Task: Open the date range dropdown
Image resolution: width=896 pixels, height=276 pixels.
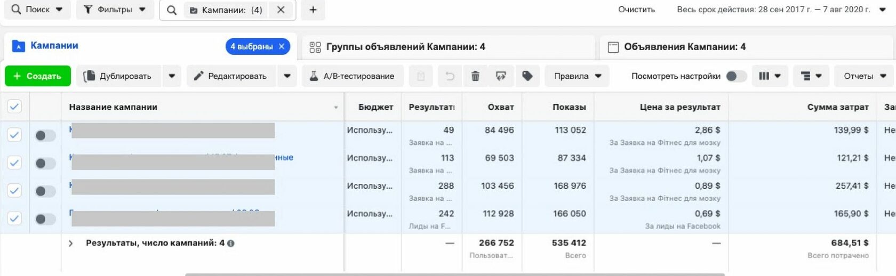Action: click(x=781, y=10)
